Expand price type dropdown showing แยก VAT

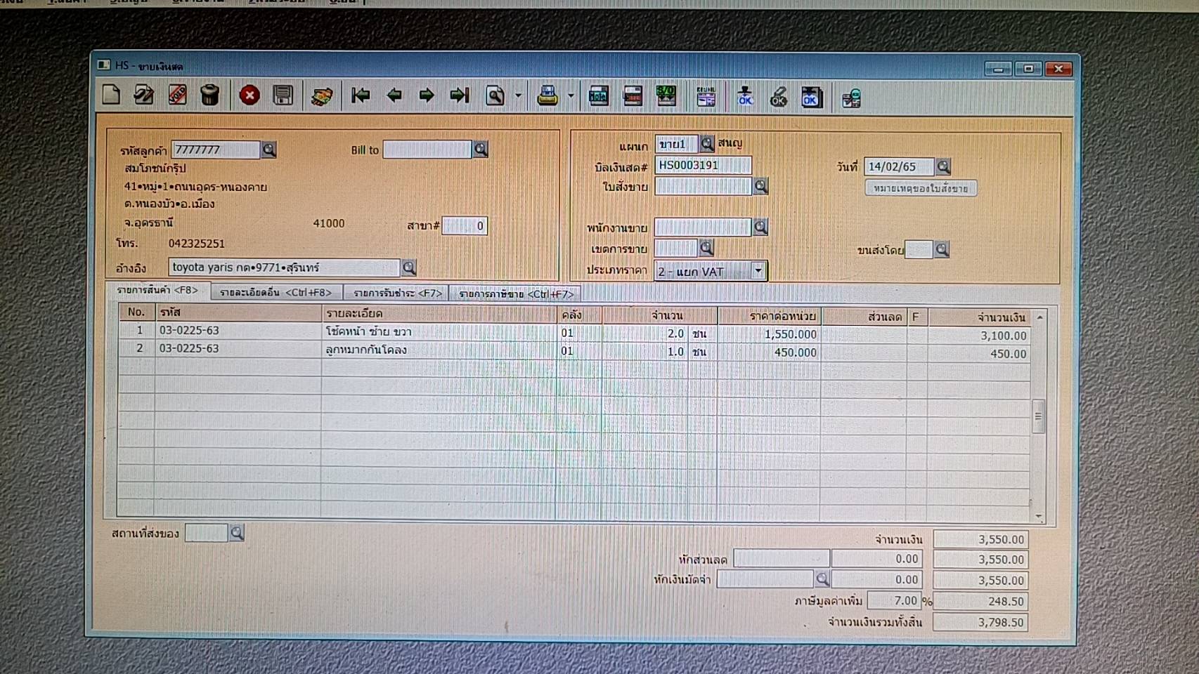pyautogui.click(x=758, y=270)
